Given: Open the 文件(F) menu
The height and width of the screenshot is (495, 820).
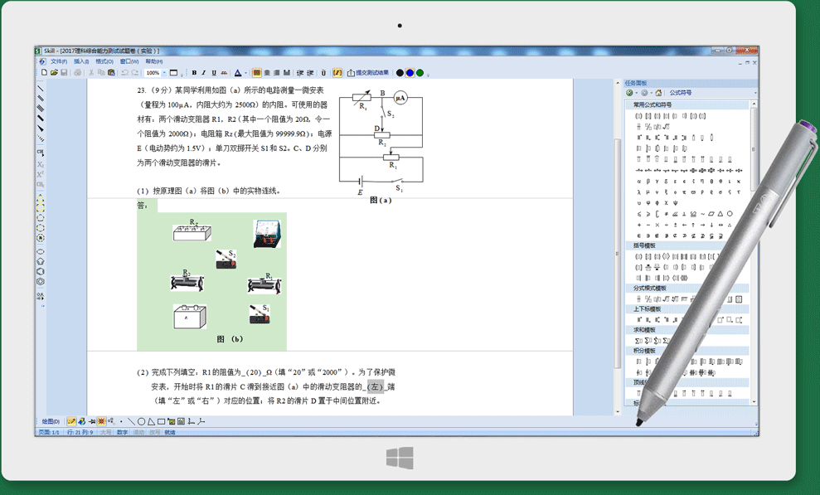Looking at the screenshot, I should pos(58,61).
